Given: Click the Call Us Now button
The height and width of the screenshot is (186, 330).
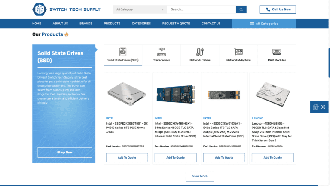Looking at the screenshot, I should click(x=278, y=9).
